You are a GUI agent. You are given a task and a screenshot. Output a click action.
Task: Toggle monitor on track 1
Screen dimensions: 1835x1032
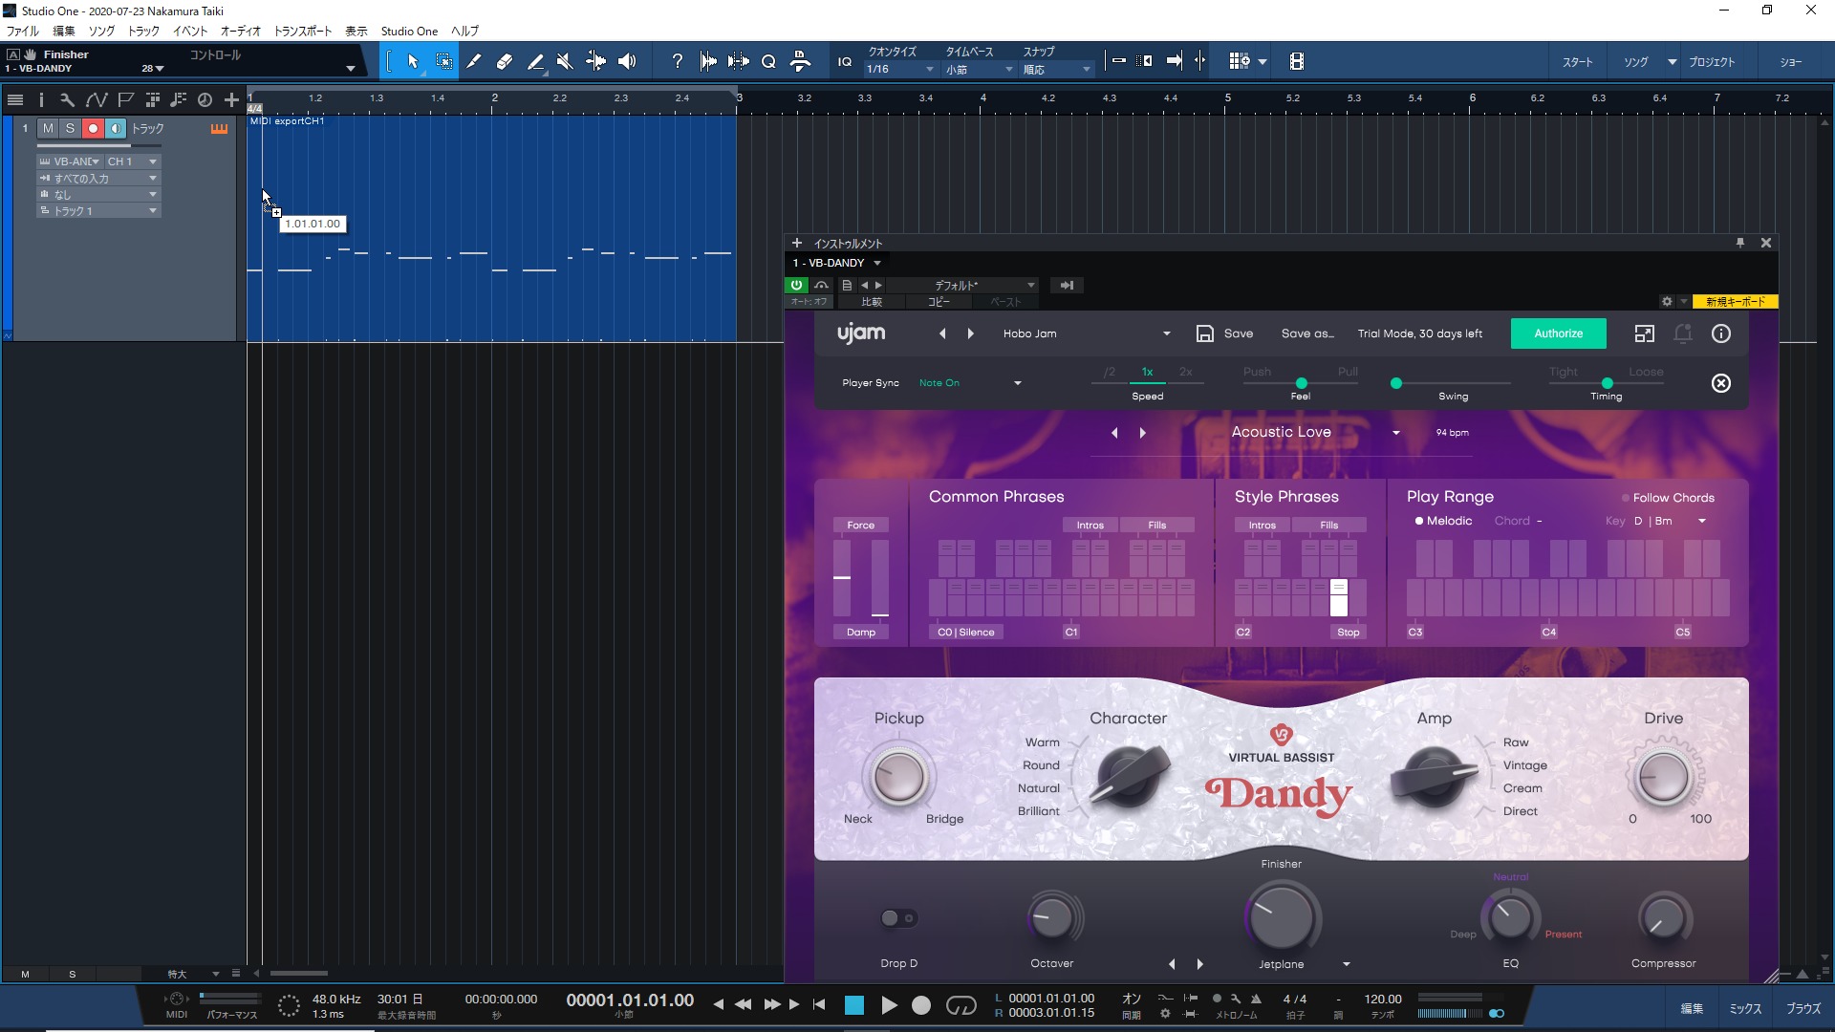(116, 128)
